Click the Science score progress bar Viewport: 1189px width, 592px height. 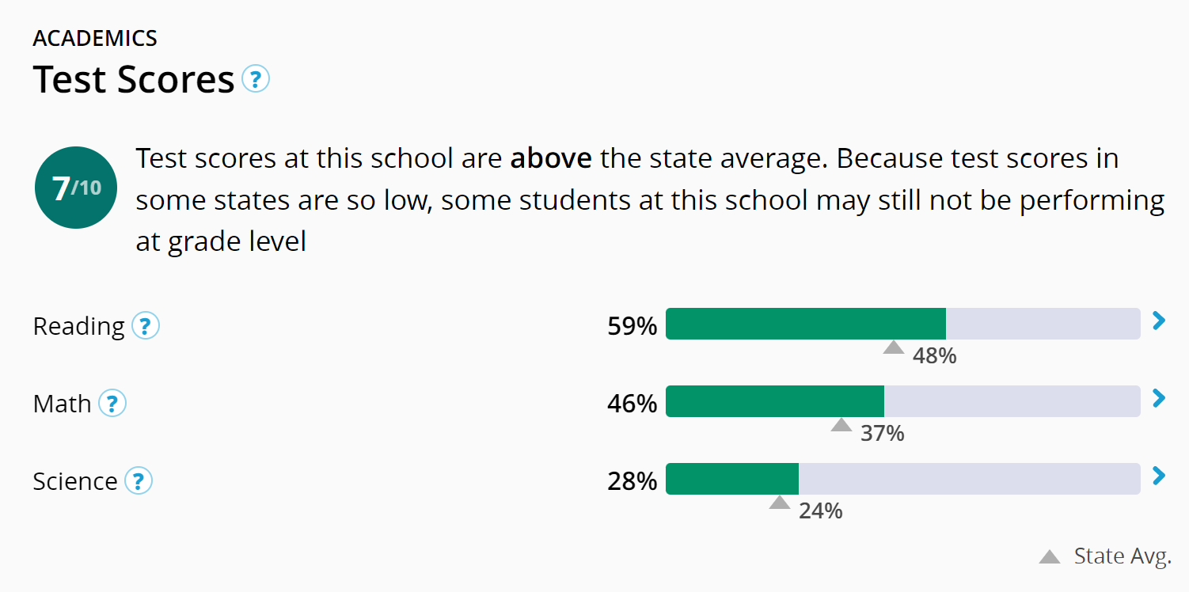[x=902, y=479]
